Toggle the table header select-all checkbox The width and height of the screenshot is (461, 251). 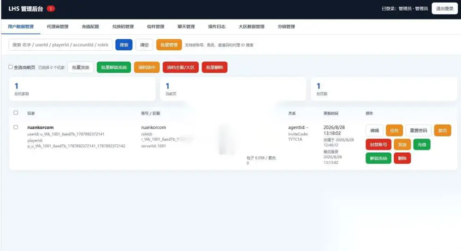point(16,113)
